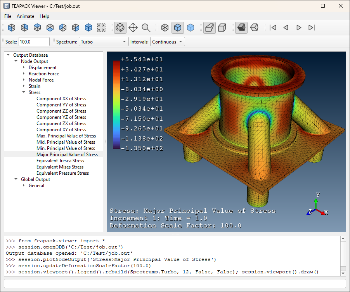
Task: Open the Spectrum Turbo dropdown
Action: pyautogui.click(x=104, y=42)
